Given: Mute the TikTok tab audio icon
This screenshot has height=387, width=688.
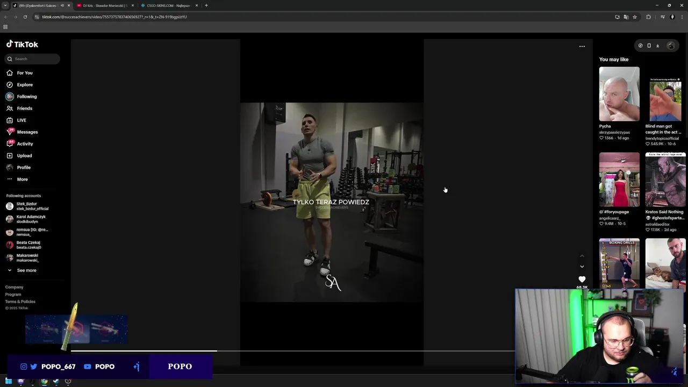Looking at the screenshot, I should pyautogui.click(x=62, y=5).
